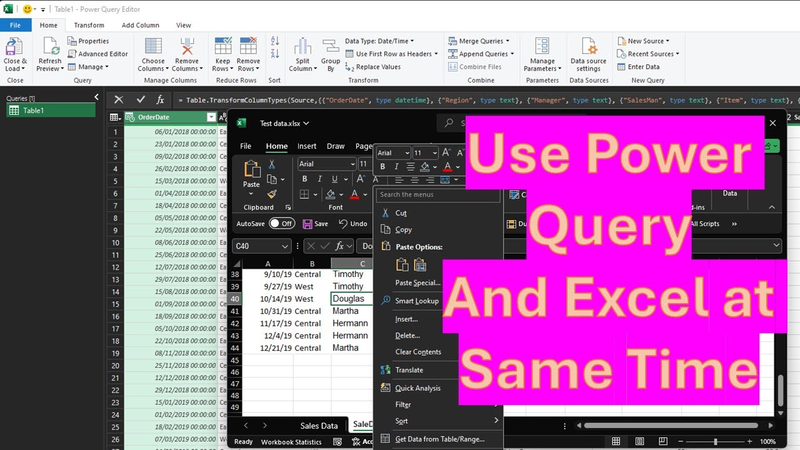Choose Quick Analysis from context menu
Image resolution: width=800 pixels, height=450 pixels.
click(x=417, y=388)
